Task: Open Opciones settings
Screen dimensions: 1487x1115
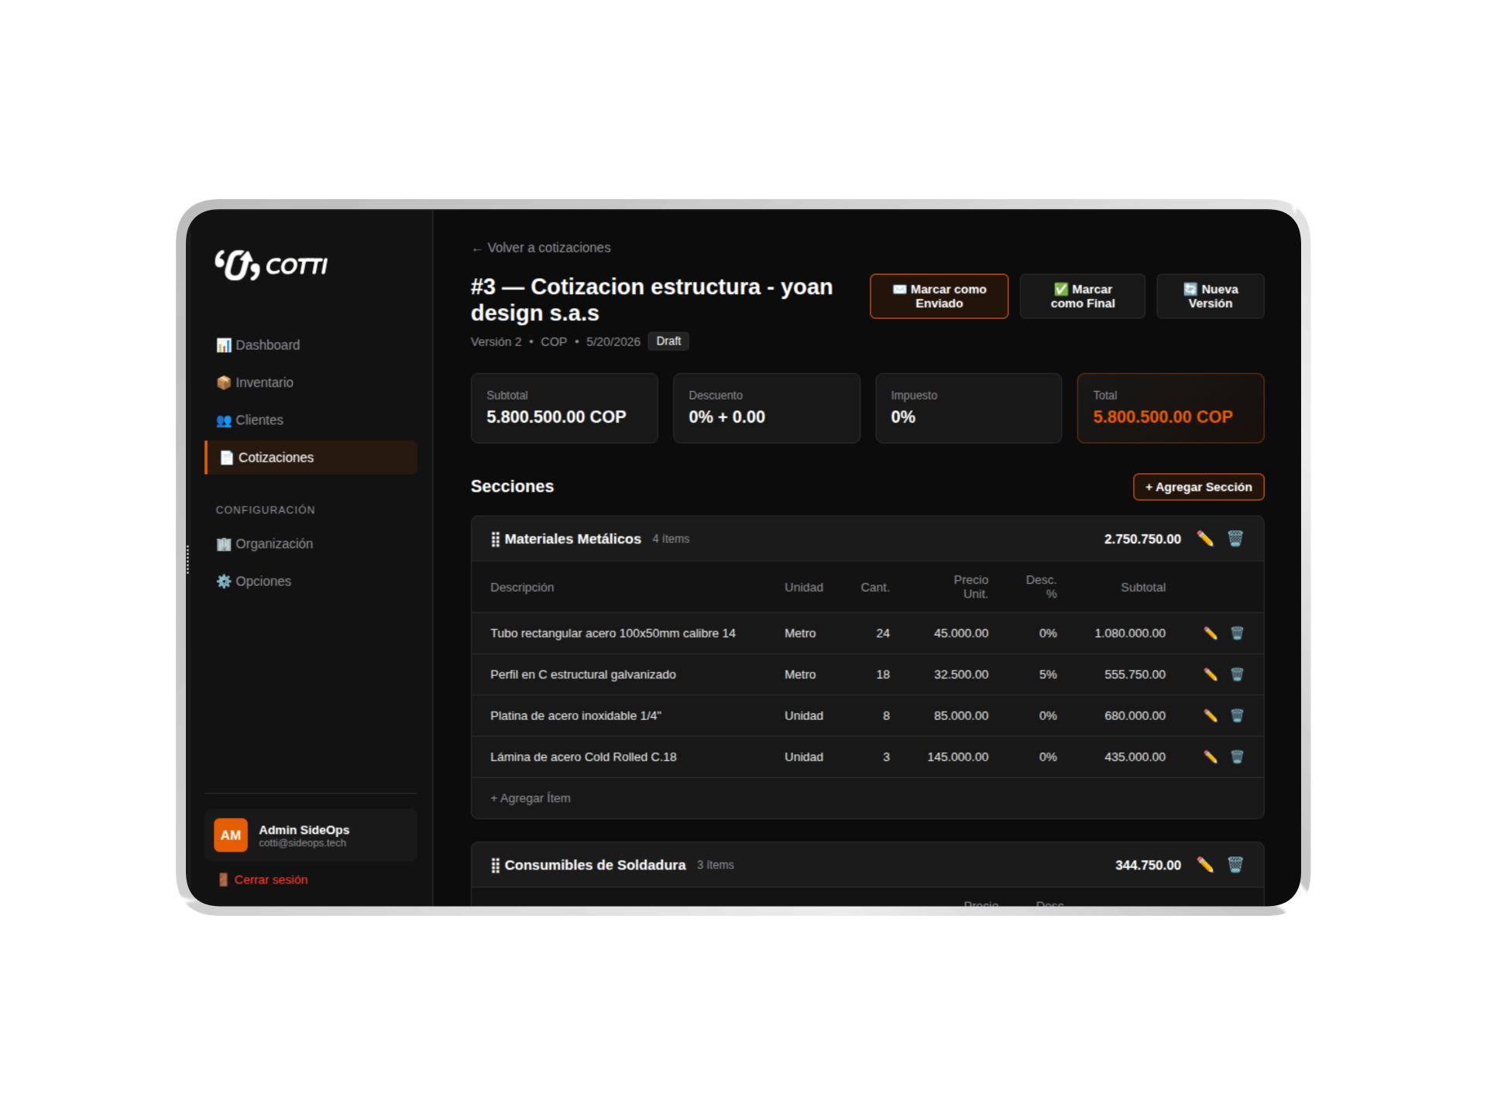Action: coord(311,581)
